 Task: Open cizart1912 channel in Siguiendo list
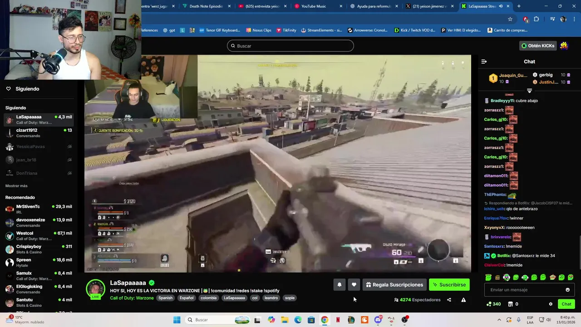coord(39,133)
